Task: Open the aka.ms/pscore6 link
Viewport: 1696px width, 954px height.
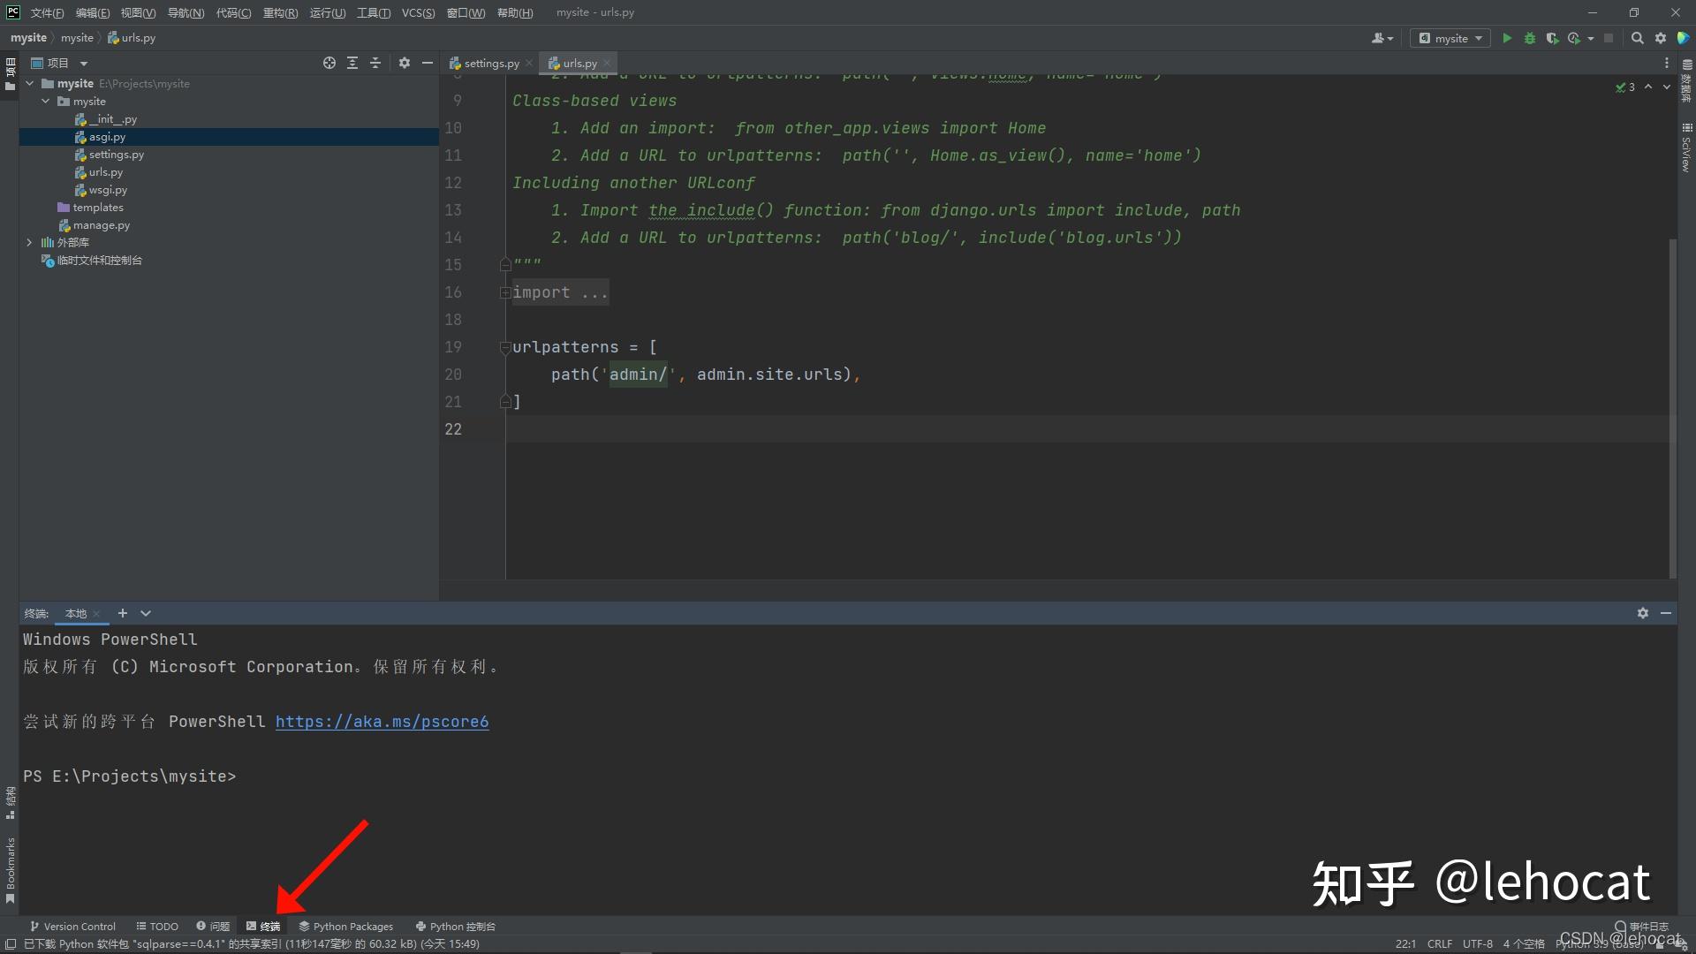Action: (382, 722)
